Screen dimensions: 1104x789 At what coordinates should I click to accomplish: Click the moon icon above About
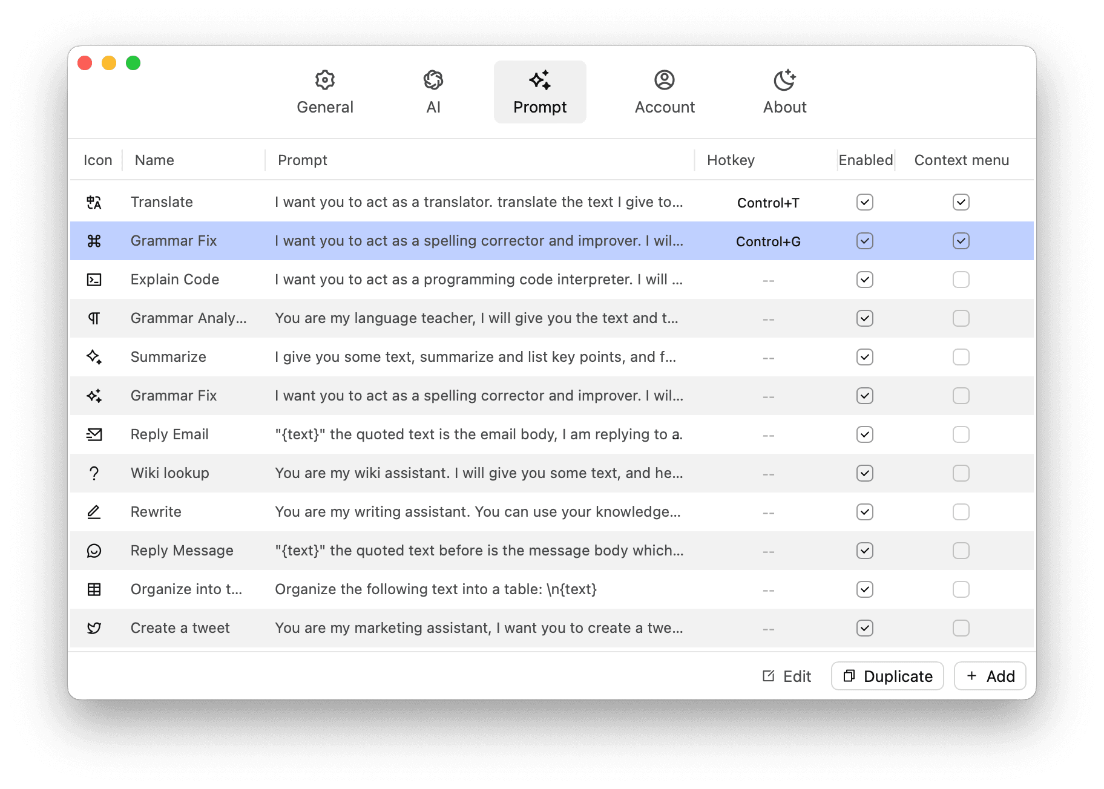(x=785, y=80)
